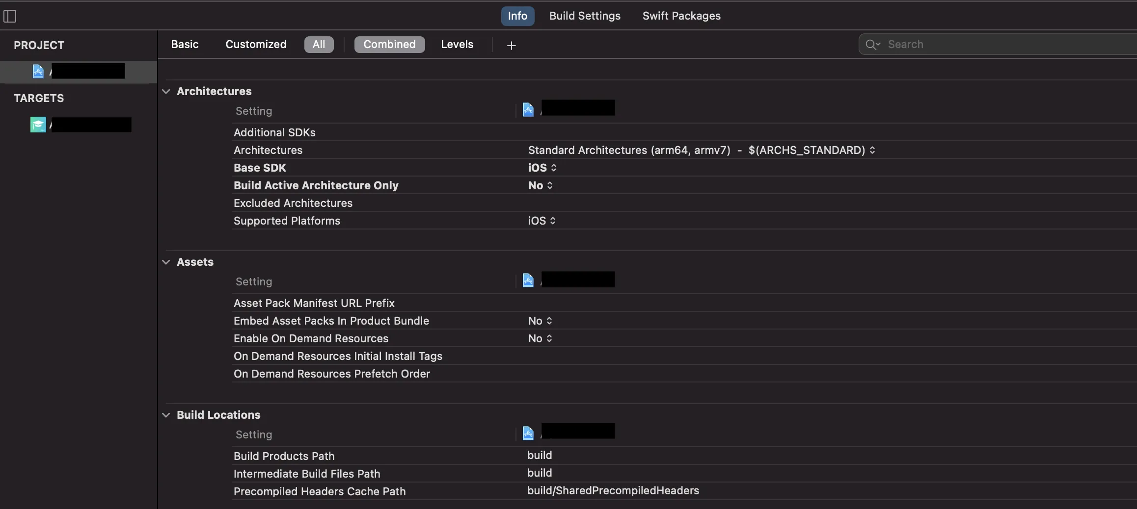Show Customized build settings
Screen dimensions: 1137x509
point(256,44)
